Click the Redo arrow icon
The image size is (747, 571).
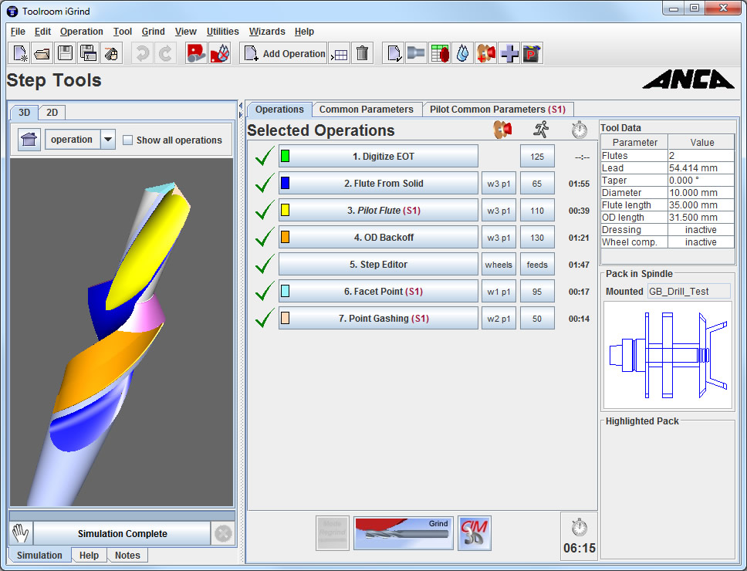(x=165, y=53)
